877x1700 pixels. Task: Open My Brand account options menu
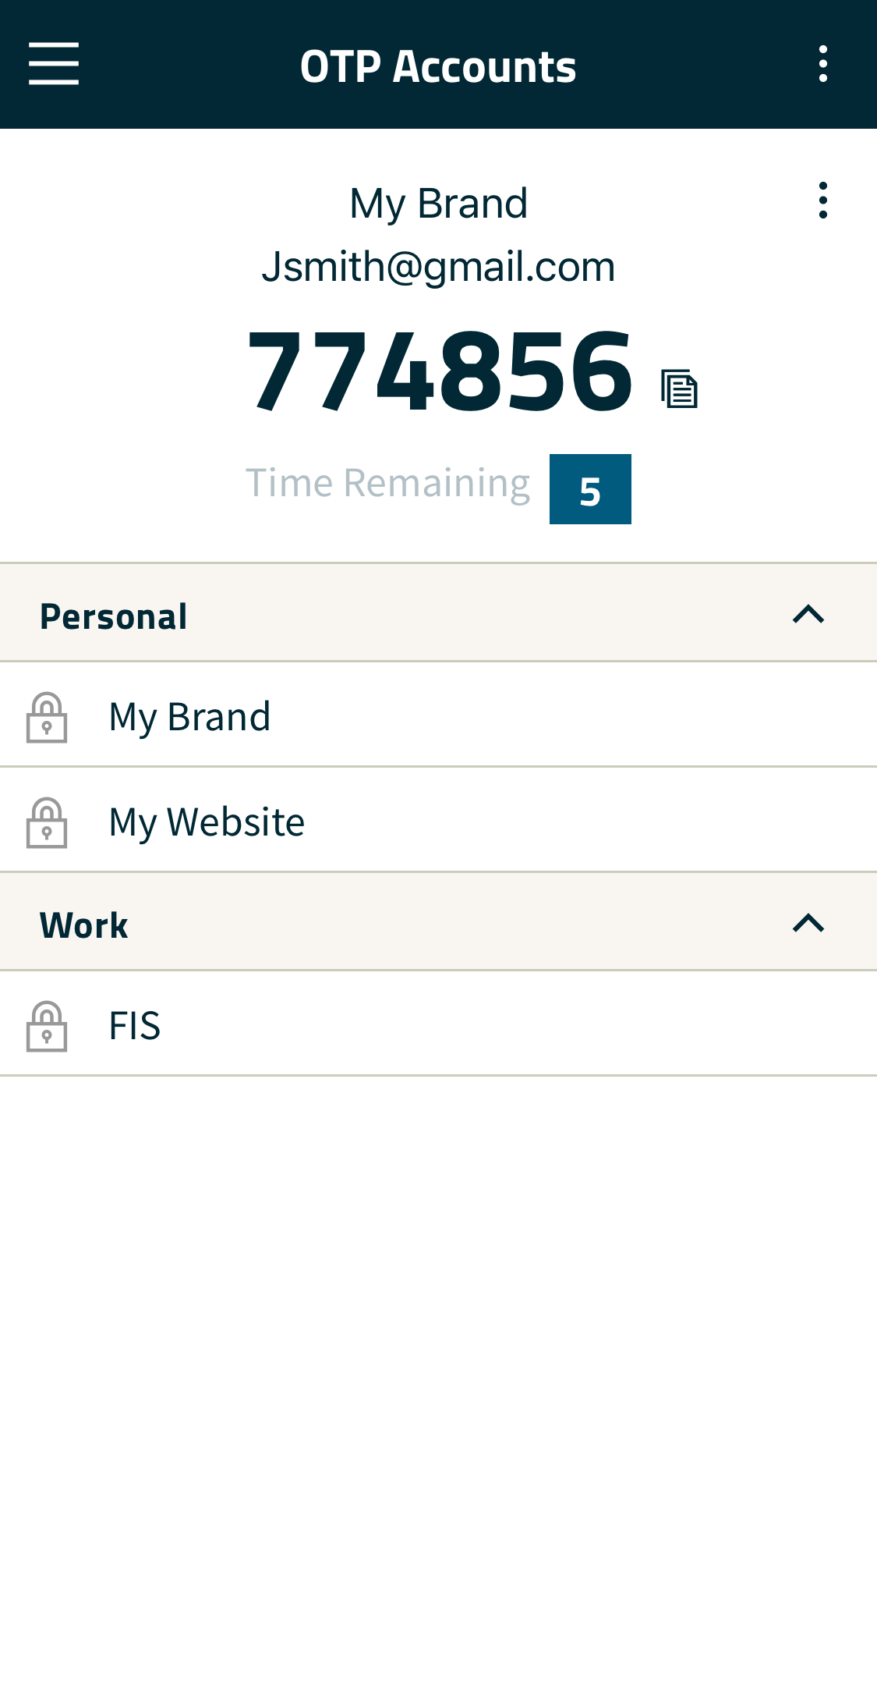823,201
